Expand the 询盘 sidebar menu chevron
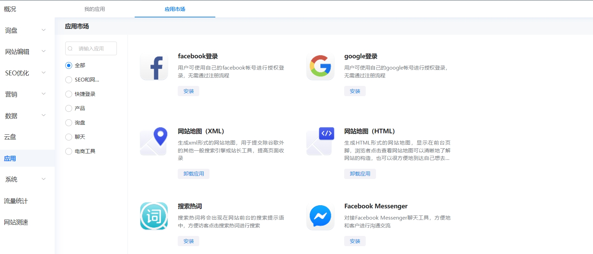This screenshot has width=593, height=254. point(43,30)
